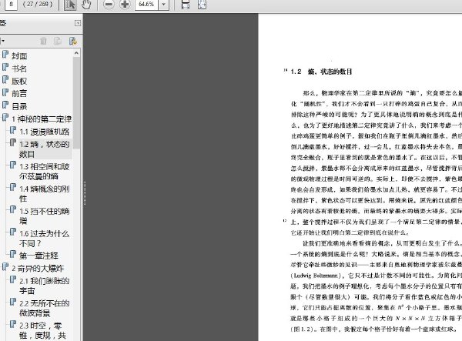This screenshot has height=341, width=462.
Task: Click the scrolling page view icon
Action: (x=186, y=5)
